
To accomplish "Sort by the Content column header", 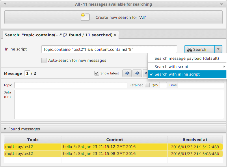I will 115,140.
